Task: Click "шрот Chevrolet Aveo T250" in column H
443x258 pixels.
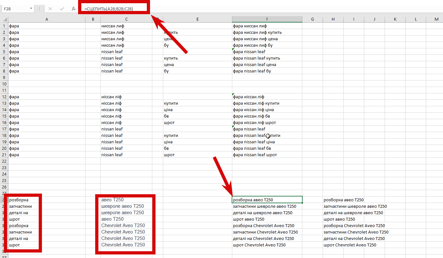Action: click(x=350, y=245)
